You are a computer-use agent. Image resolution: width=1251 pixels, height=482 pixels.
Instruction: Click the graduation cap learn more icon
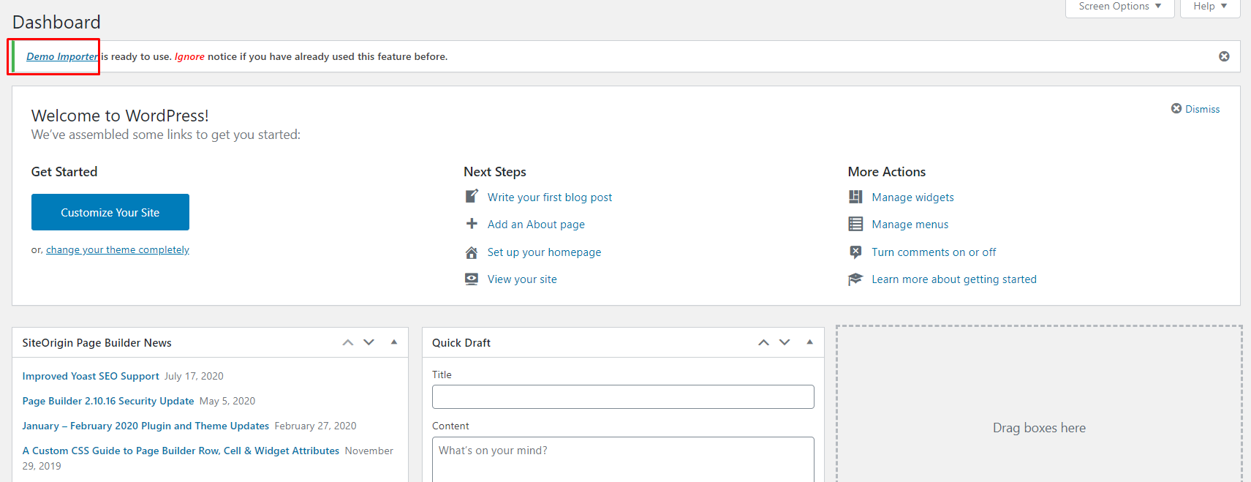[855, 279]
